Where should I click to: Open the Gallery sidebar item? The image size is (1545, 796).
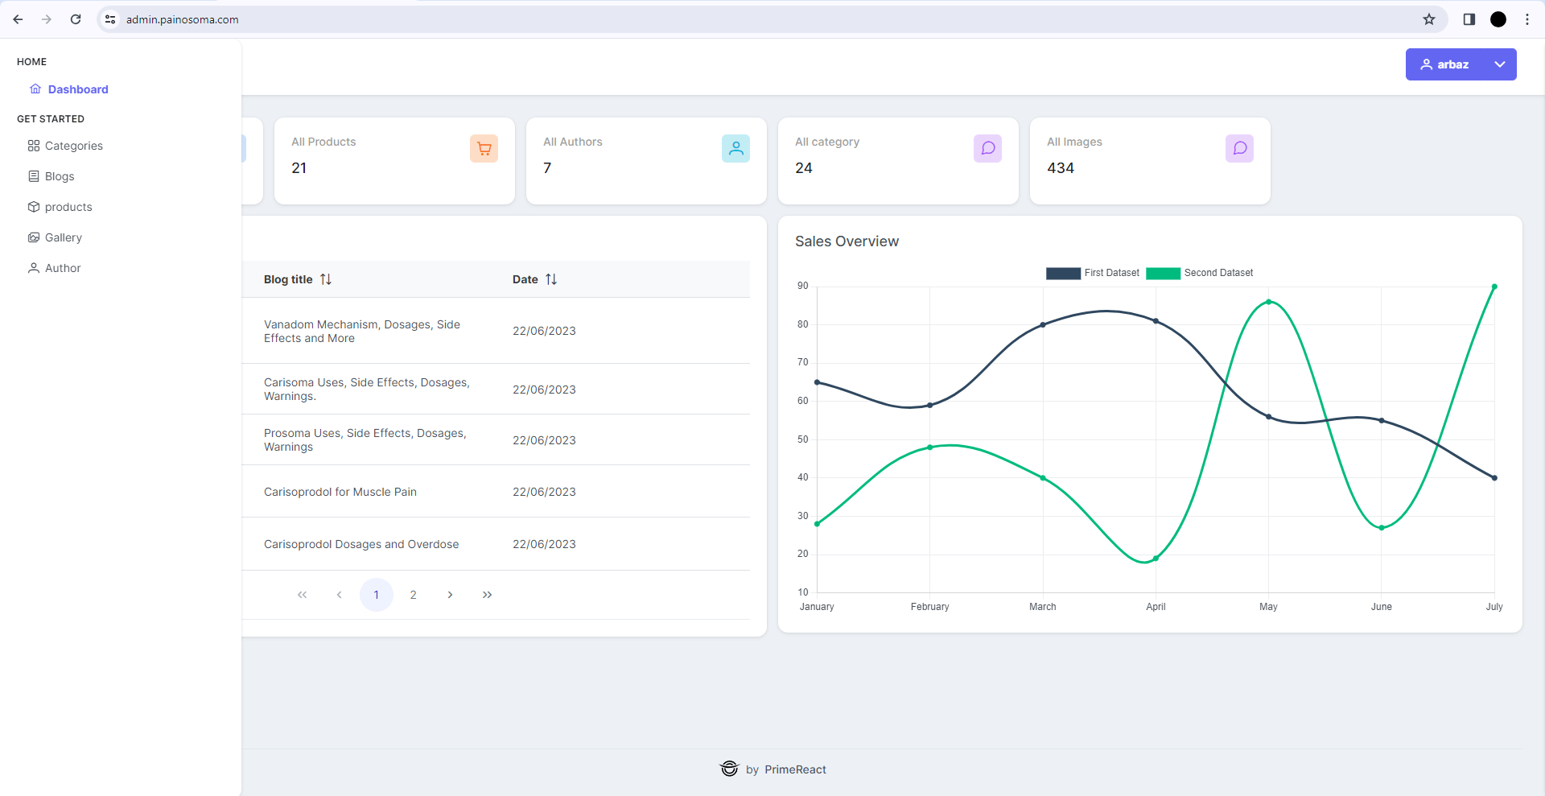[x=63, y=237]
